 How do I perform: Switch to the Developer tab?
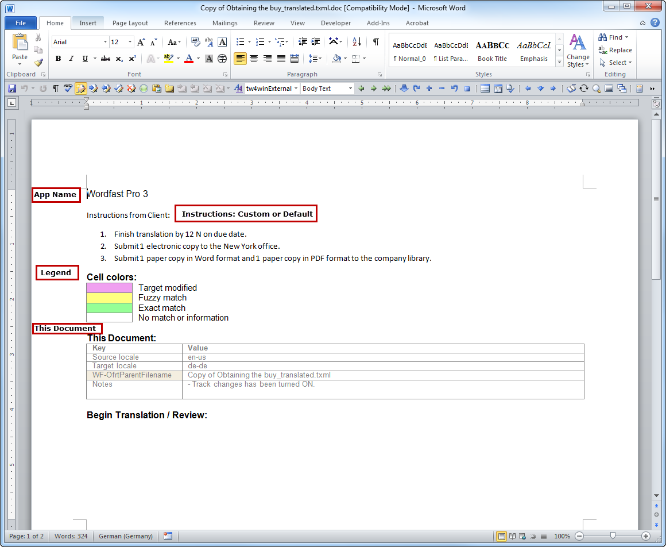tap(335, 23)
